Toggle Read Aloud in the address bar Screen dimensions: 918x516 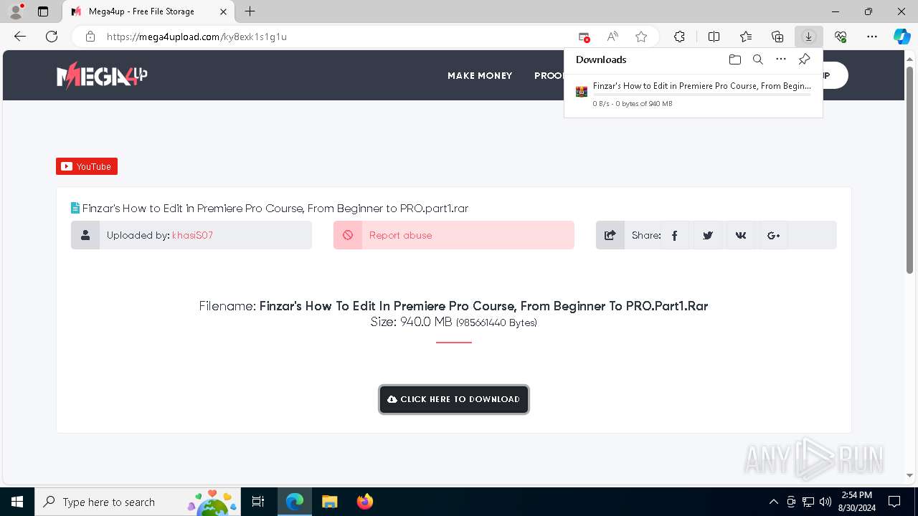pos(612,37)
